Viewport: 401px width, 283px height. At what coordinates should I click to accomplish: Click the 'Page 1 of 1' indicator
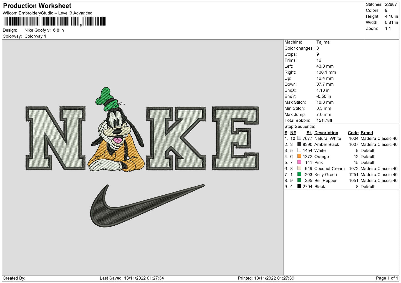pos(387,278)
